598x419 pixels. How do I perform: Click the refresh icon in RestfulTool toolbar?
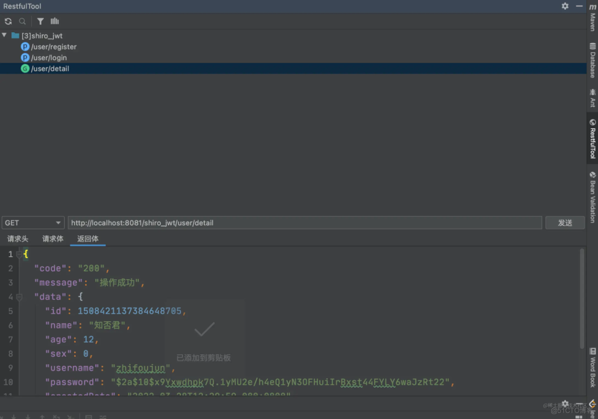click(x=8, y=21)
